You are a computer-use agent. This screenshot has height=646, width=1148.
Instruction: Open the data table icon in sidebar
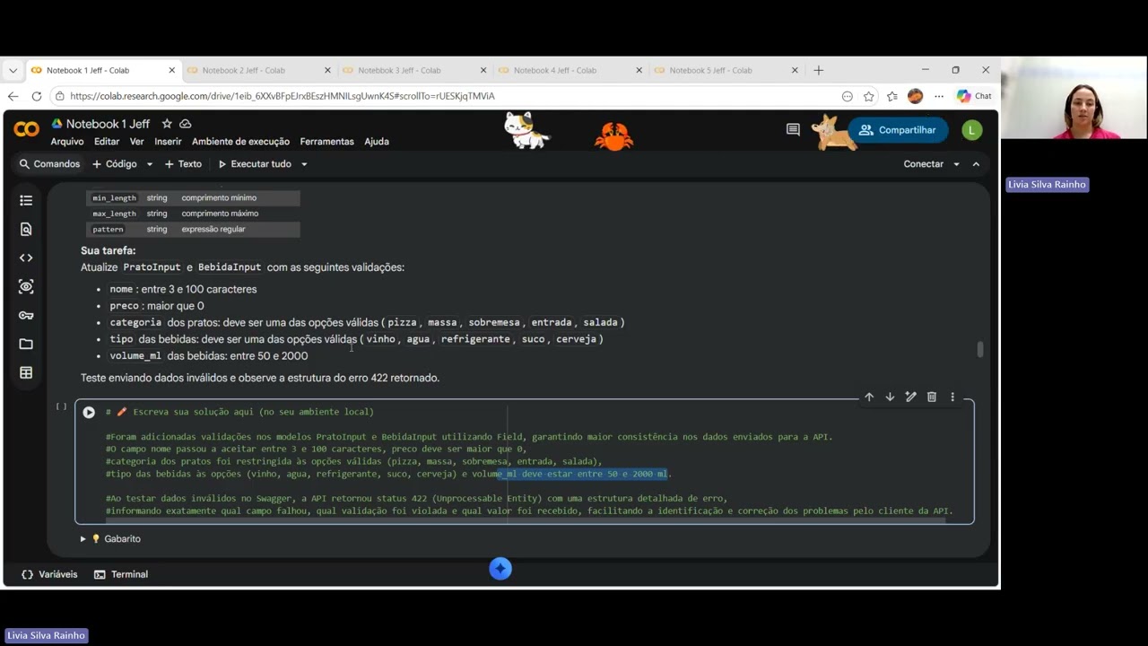click(x=26, y=372)
